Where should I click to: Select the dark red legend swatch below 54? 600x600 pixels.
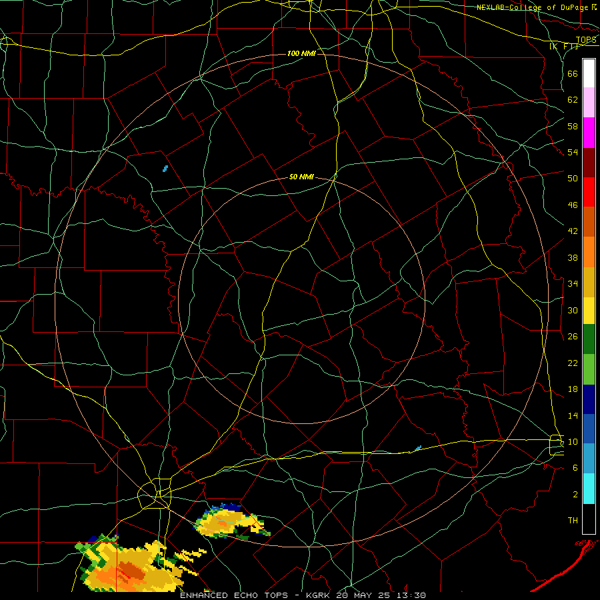[x=589, y=163]
